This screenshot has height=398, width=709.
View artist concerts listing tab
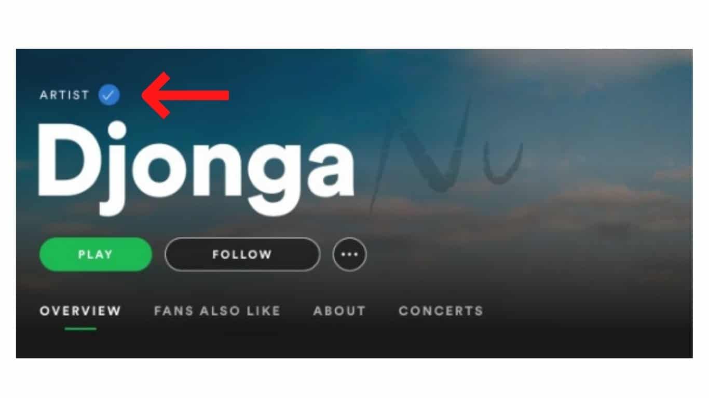tap(441, 311)
